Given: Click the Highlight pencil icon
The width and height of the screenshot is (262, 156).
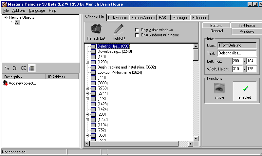Looking at the screenshot, I should tap(118, 29).
